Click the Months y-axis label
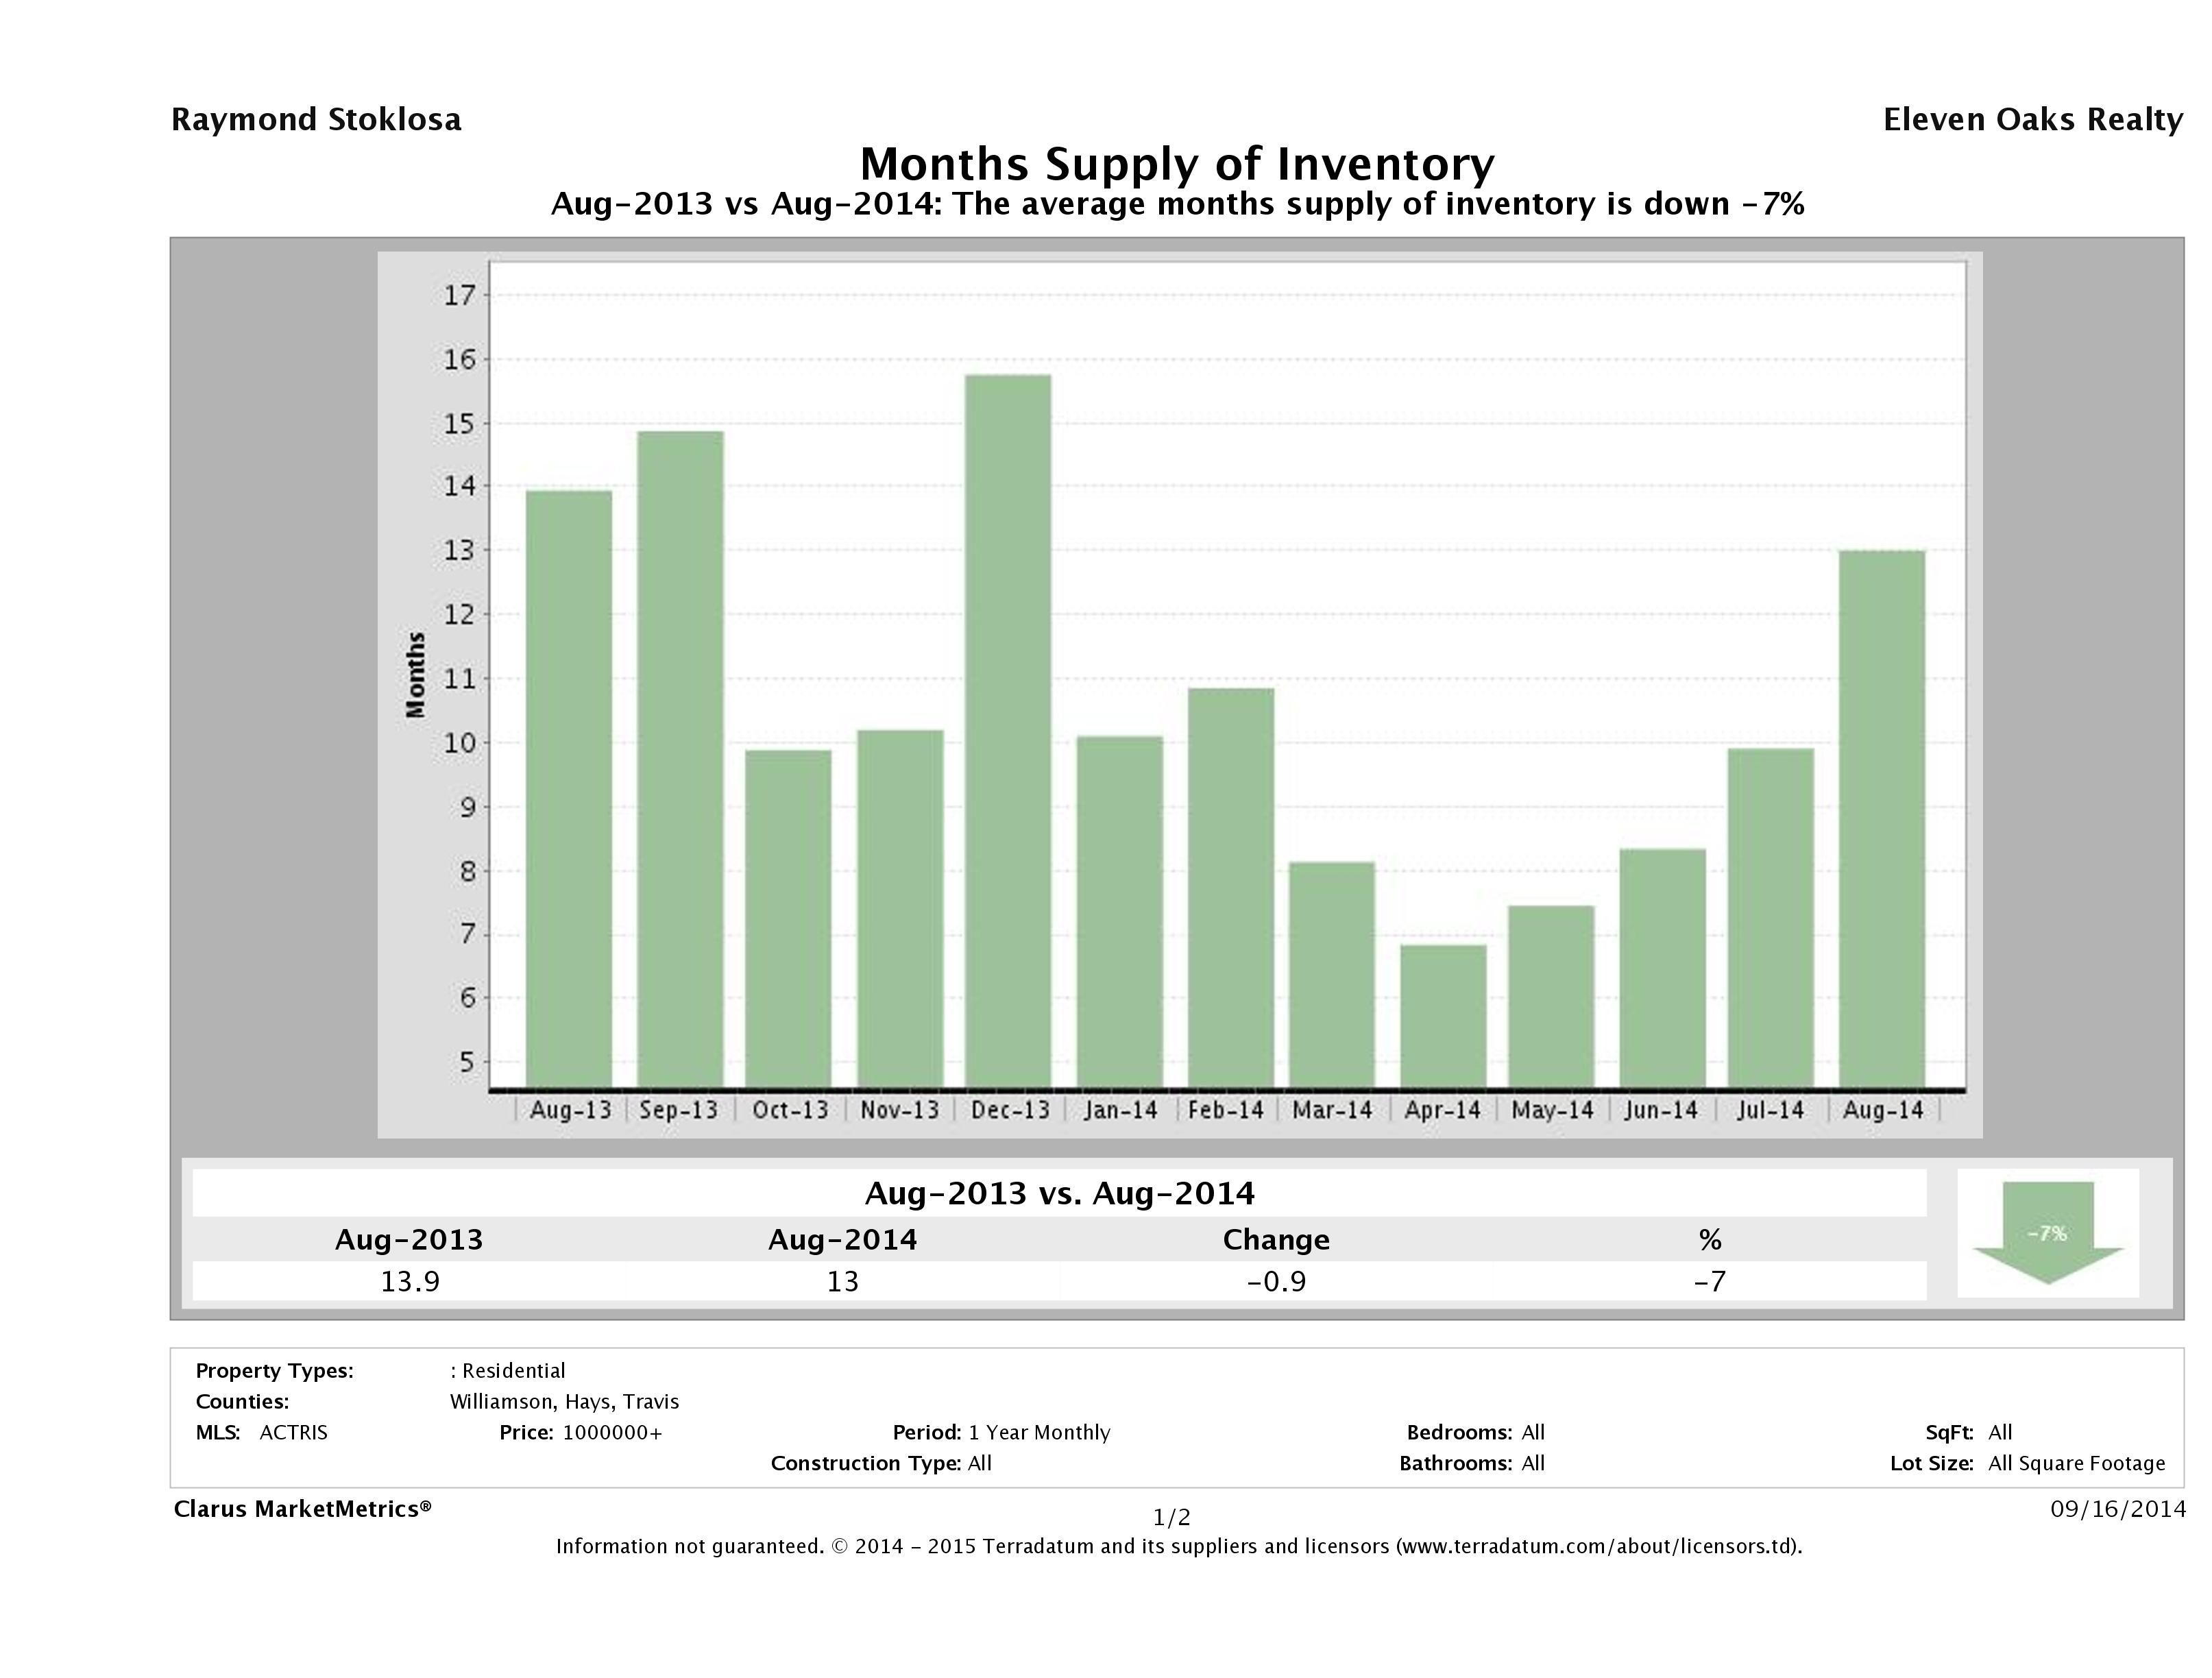The height and width of the screenshot is (1678, 2212). [x=416, y=674]
